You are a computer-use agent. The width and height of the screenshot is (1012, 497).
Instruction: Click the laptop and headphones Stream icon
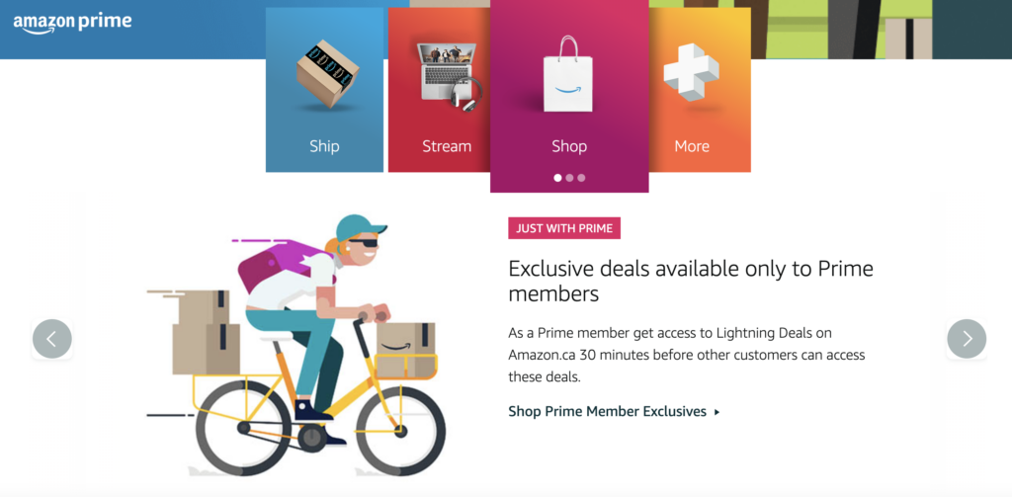pos(450,75)
